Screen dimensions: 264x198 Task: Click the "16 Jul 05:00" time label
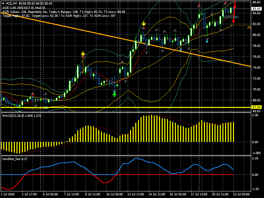coord(178,194)
